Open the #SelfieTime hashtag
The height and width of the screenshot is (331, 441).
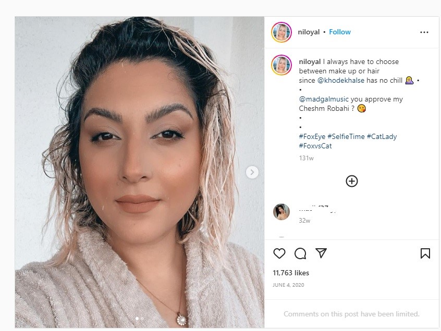(x=346, y=136)
